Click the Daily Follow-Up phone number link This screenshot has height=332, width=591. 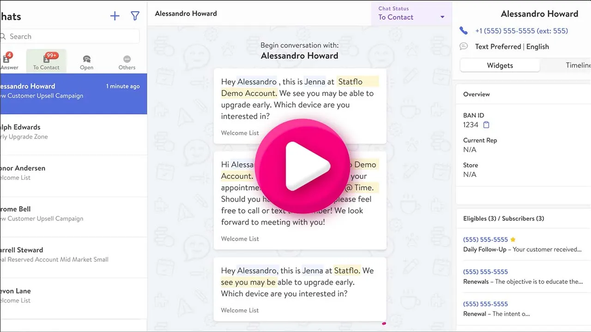tap(485, 239)
